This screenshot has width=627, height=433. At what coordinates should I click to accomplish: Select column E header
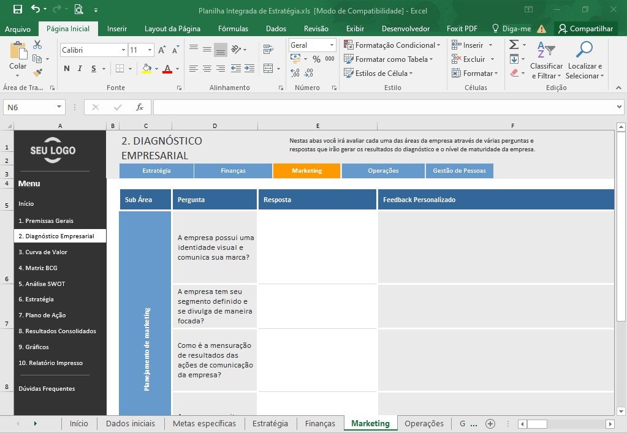(317, 126)
